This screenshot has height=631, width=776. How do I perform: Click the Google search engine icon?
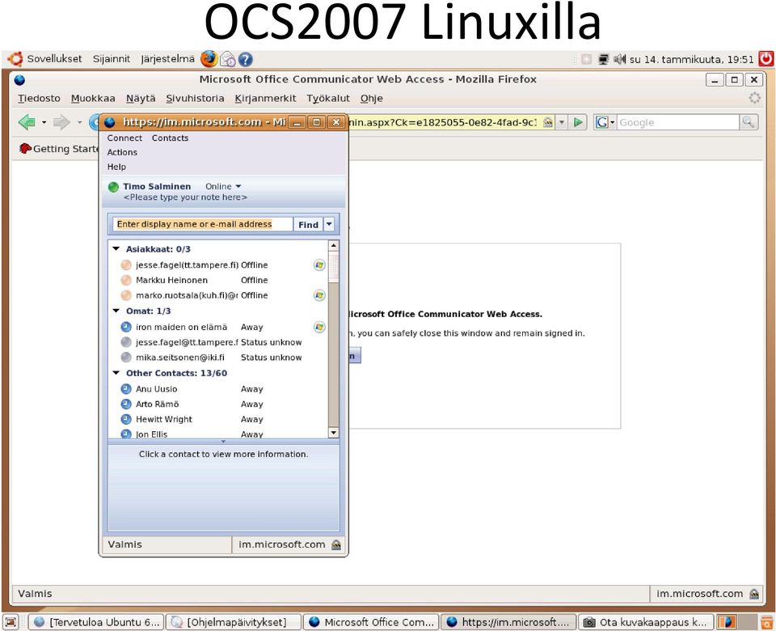601,122
